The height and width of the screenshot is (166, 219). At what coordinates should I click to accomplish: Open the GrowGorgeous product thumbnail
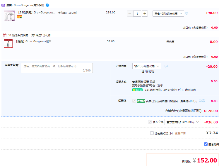coord(9,16)
